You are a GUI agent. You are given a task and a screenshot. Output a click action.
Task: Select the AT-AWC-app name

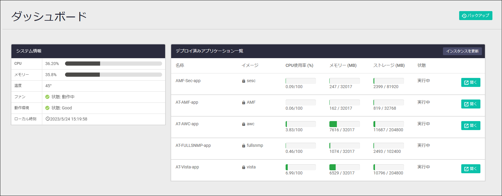point(187,124)
